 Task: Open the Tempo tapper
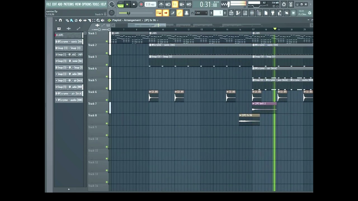[280, 13]
